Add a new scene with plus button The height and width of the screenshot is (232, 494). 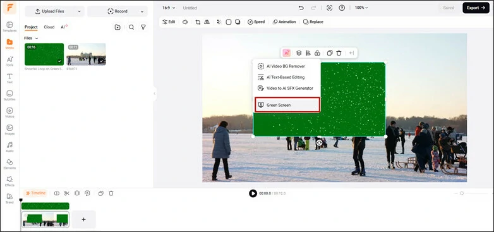(84, 219)
